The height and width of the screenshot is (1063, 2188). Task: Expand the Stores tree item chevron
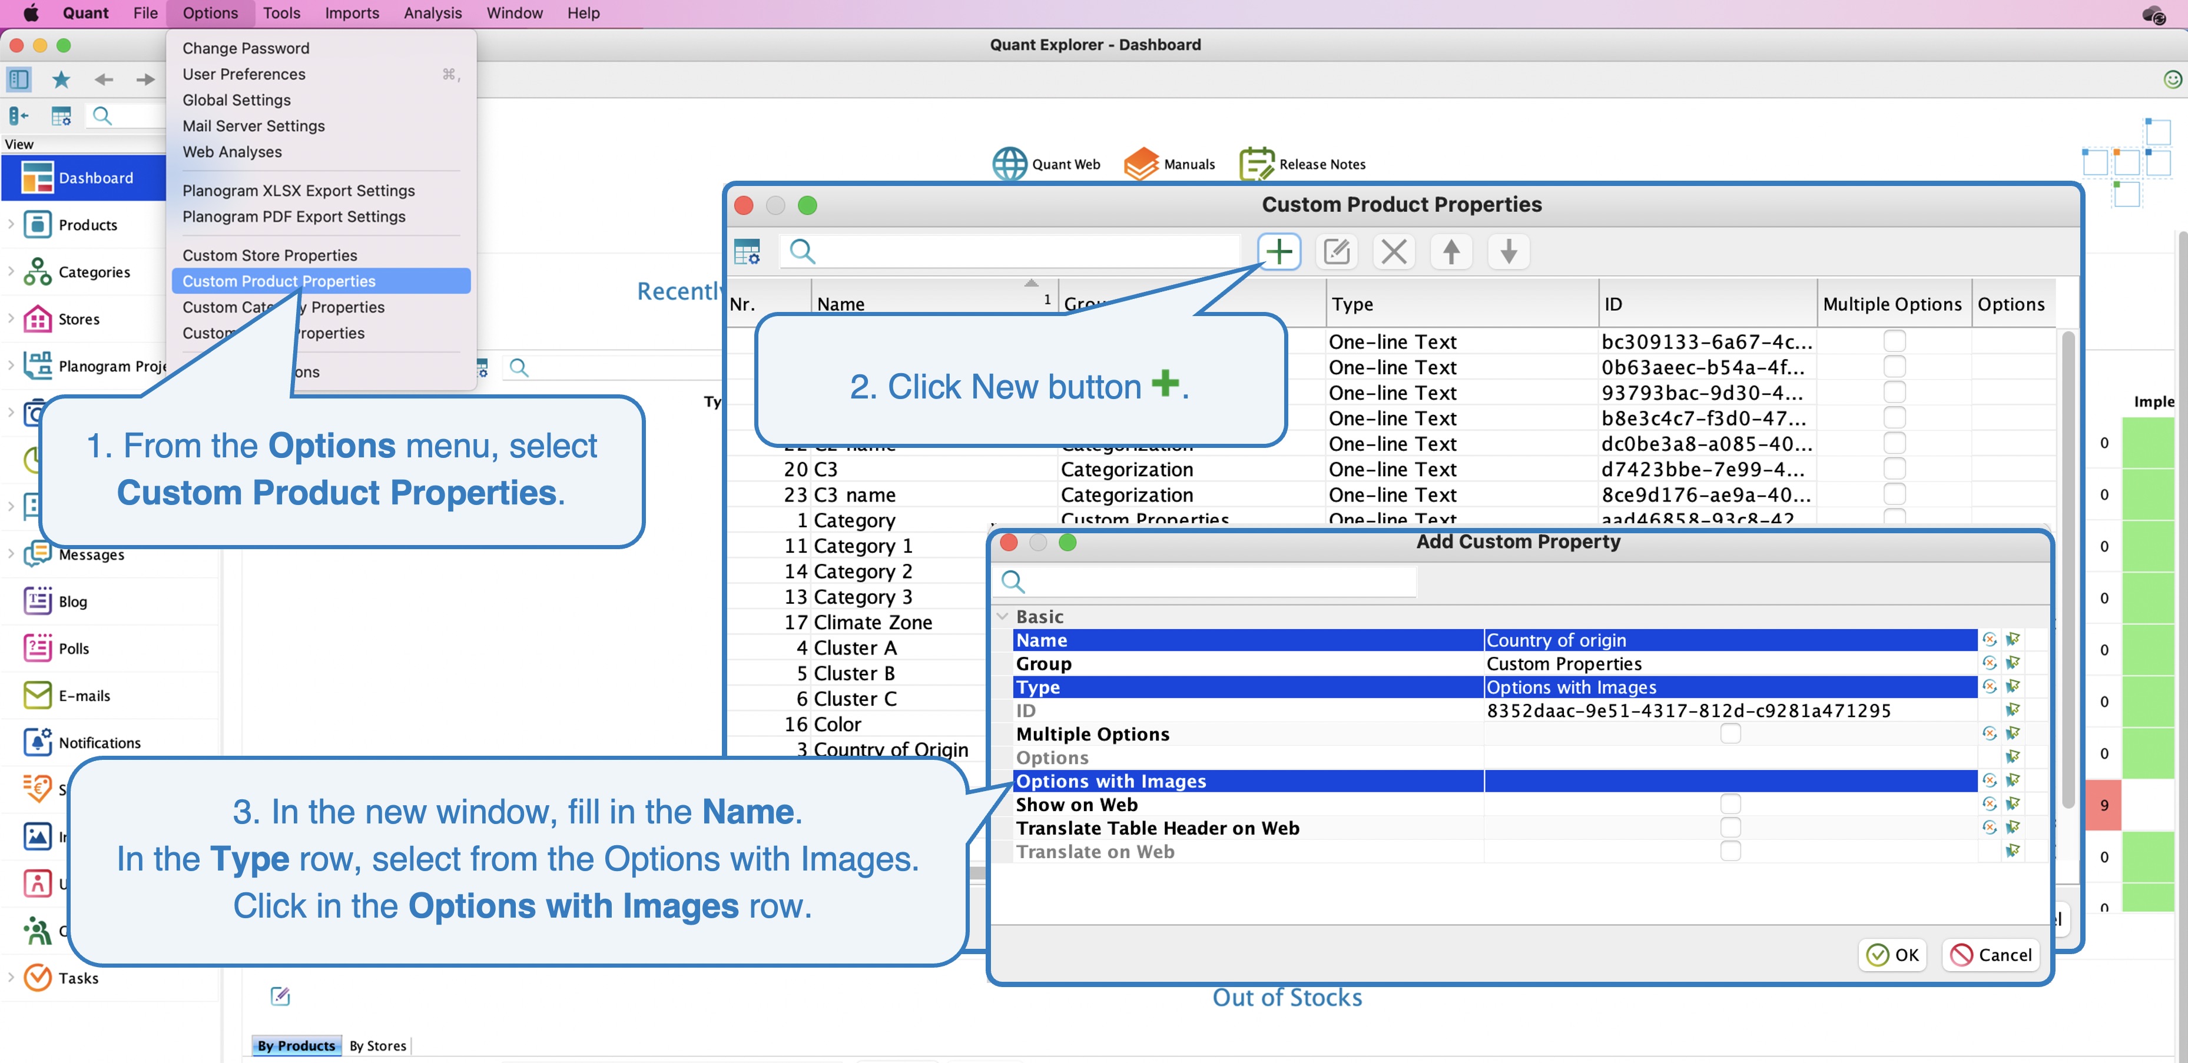pos(11,318)
